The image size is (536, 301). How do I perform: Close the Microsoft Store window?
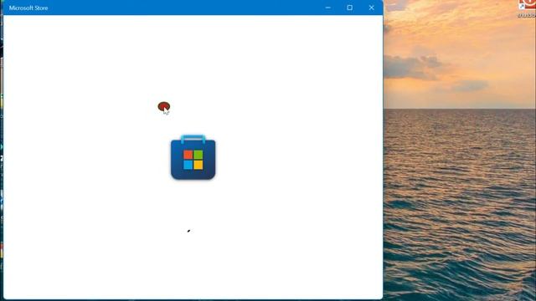[372, 8]
